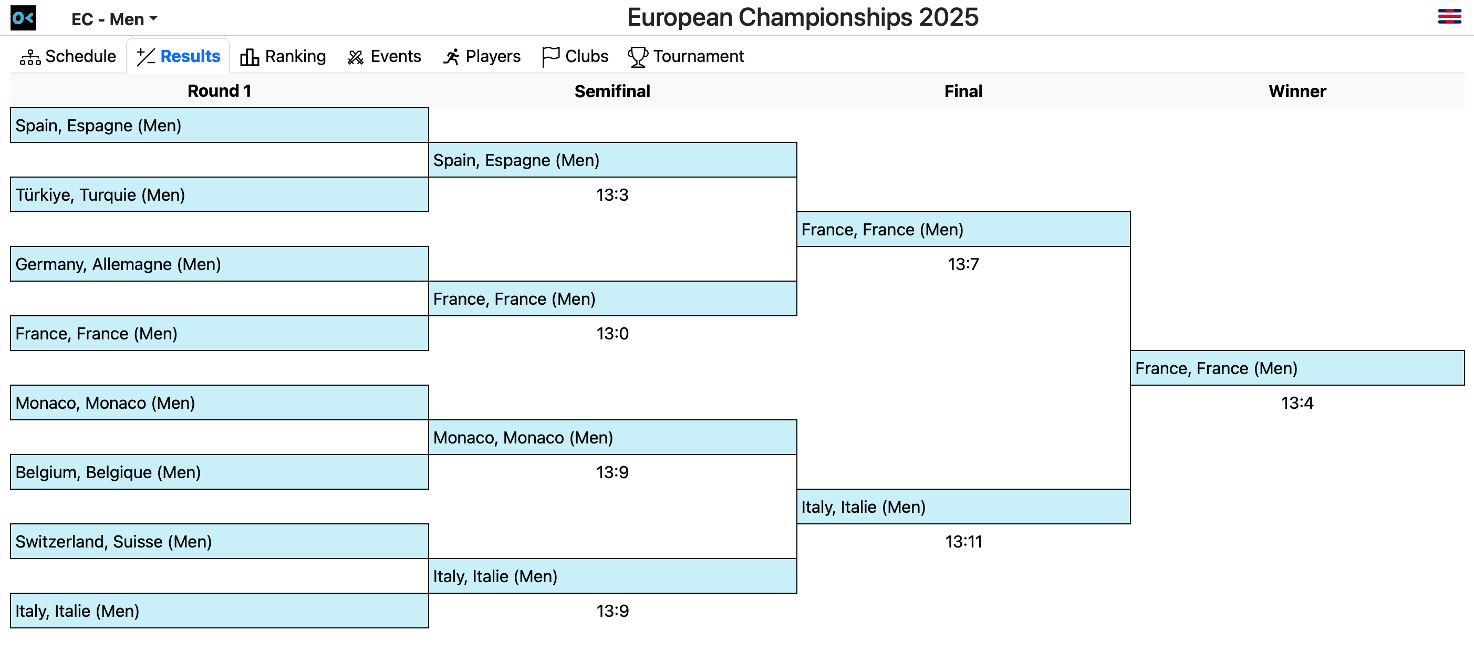The width and height of the screenshot is (1474, 661).
Task: Click the Schedule bracket icon
Action: (x=30, y=57)
